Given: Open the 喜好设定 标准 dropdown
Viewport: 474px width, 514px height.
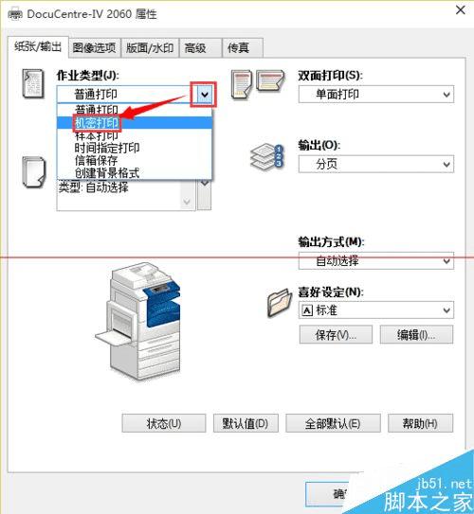Looking at the screenshot, I should click(376, 310).
